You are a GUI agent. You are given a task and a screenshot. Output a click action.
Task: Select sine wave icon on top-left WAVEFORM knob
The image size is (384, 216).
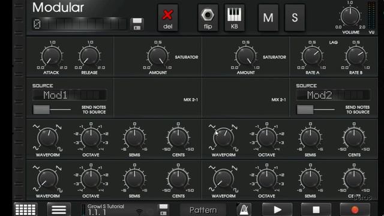tap(36, 148)
